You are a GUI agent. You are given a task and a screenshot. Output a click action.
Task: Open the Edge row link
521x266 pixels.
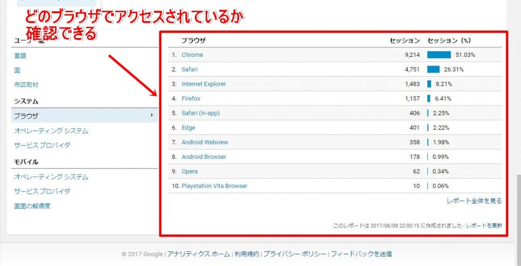click(188, 128)
